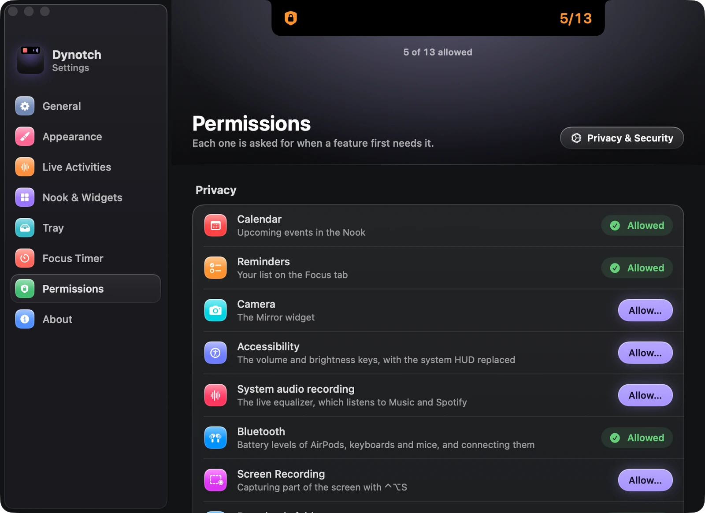This screenshot has width=705, height=513.
Task: Click the About info icon
Action: (25, 319)
